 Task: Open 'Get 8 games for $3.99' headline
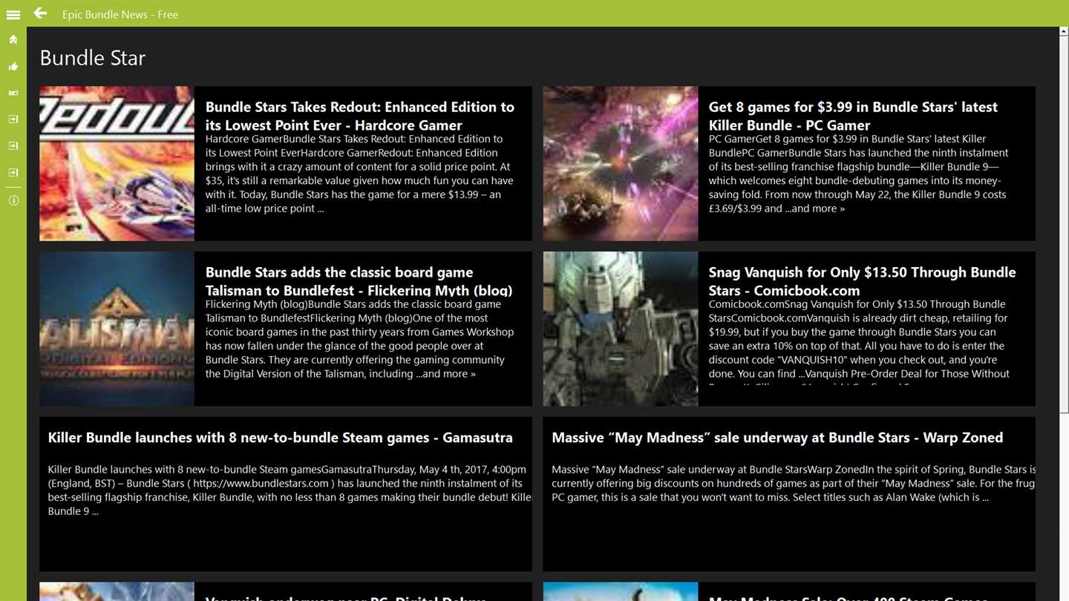853,116
